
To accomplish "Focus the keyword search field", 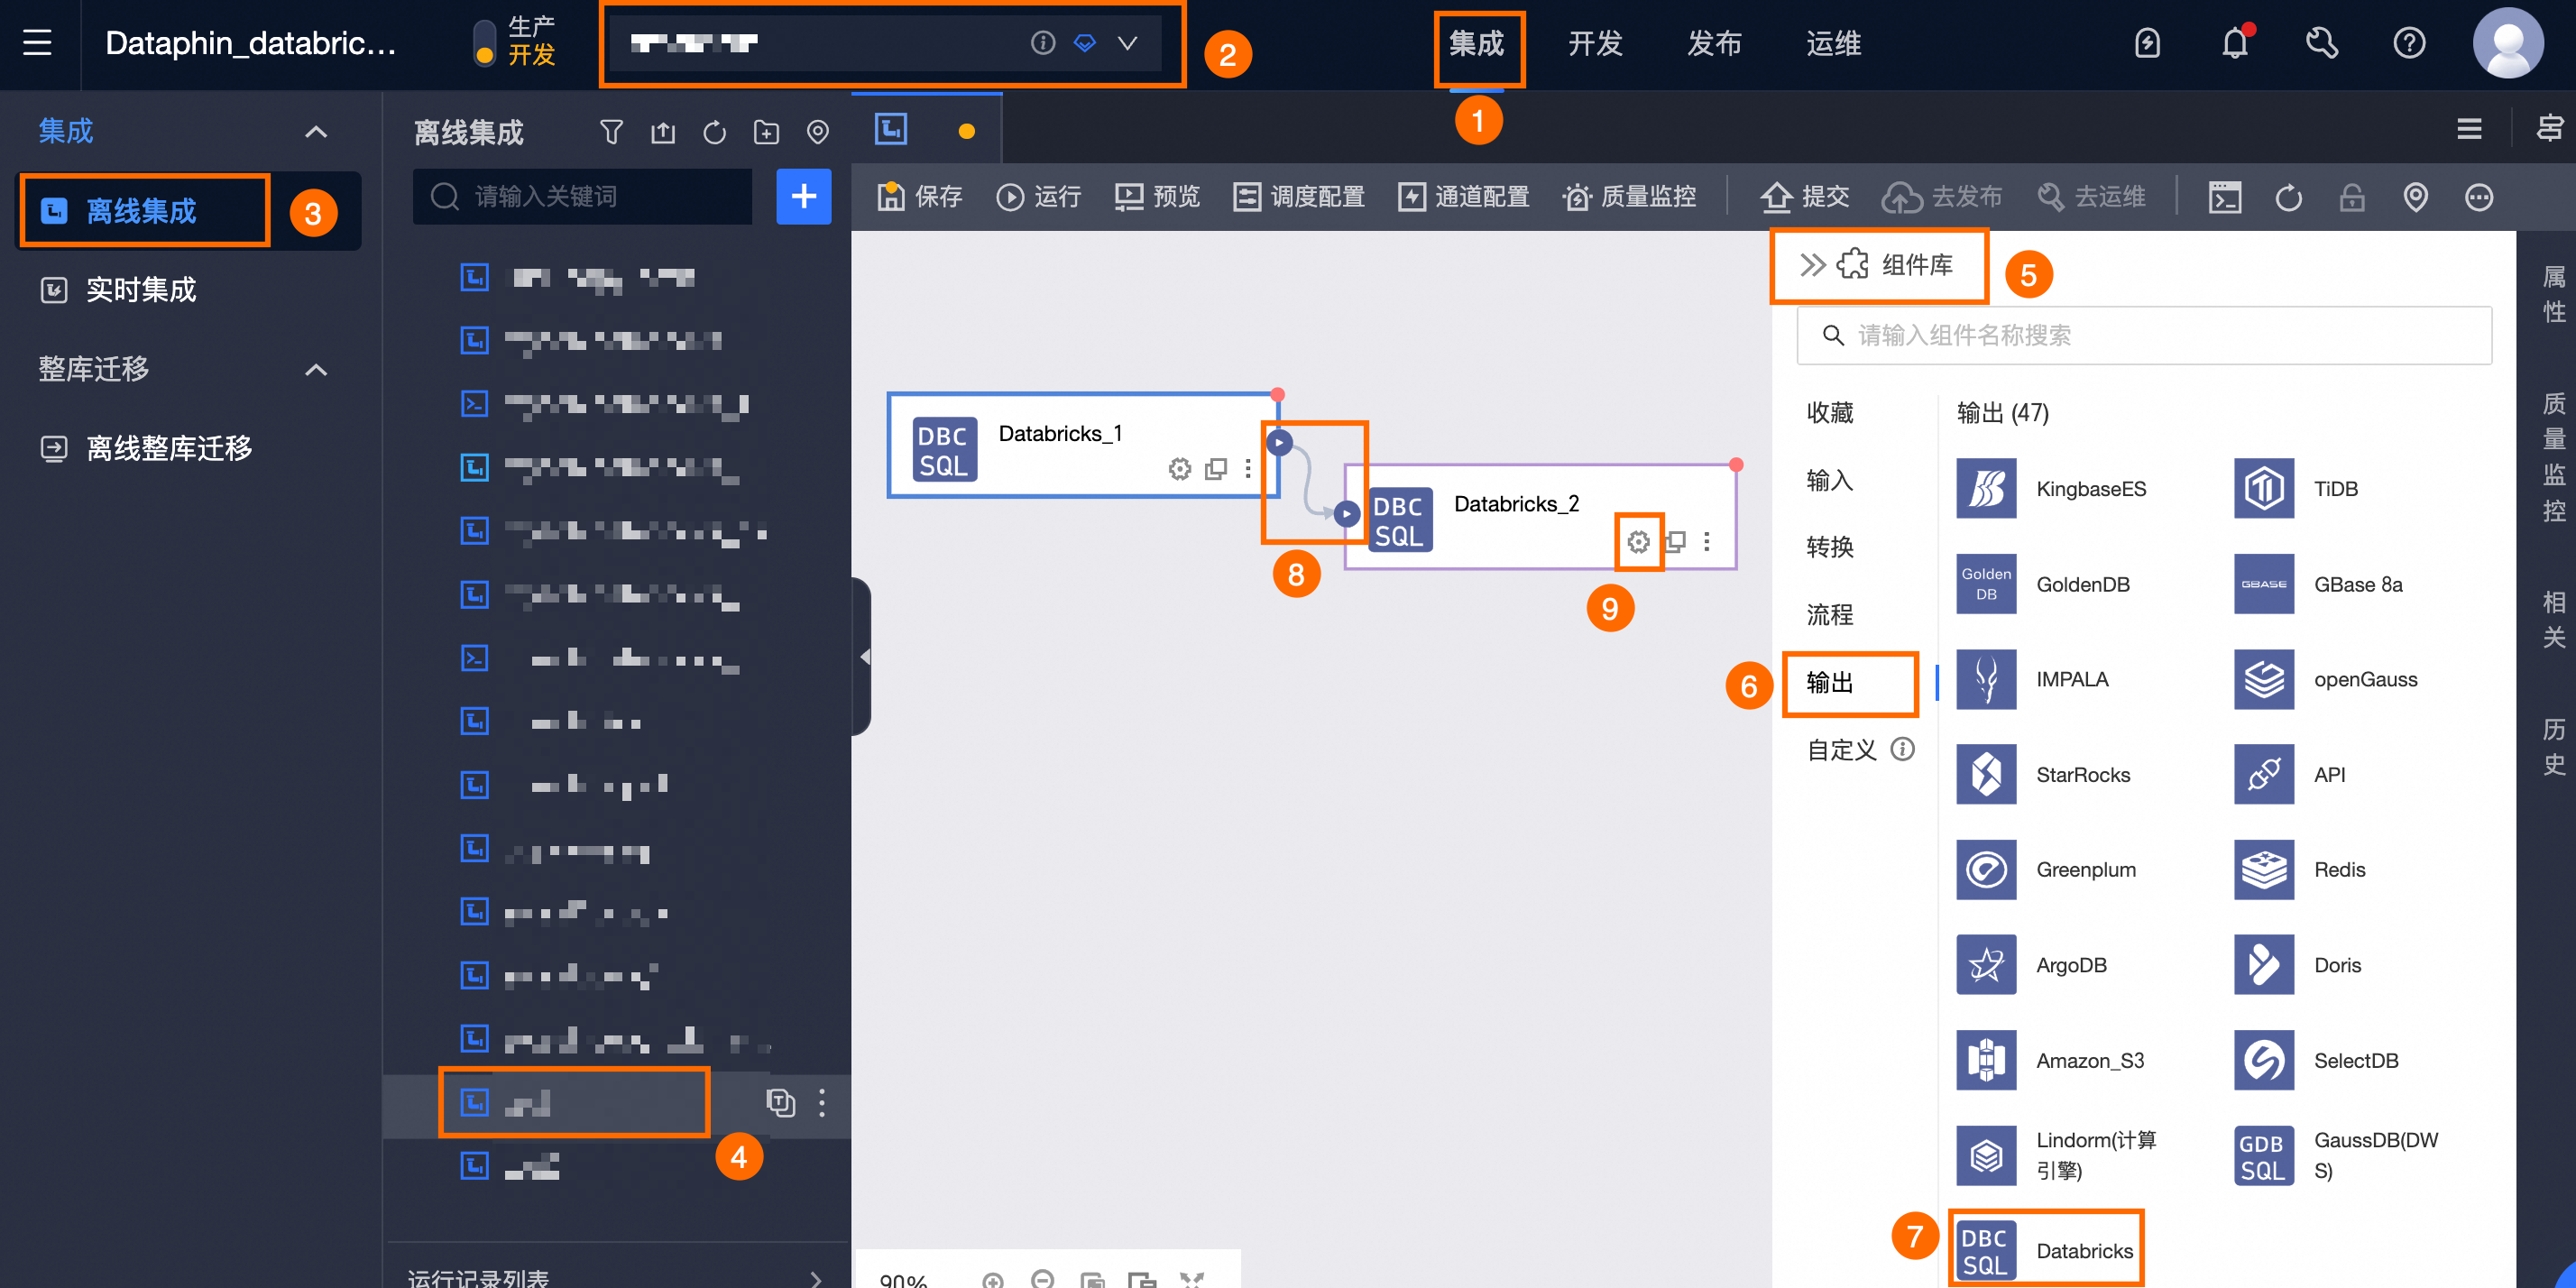I will tap(583, 196).
